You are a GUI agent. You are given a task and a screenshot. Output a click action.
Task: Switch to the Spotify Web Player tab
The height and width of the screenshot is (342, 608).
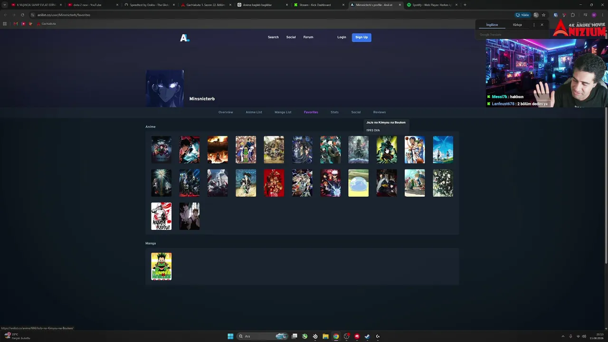coord(431,5)
